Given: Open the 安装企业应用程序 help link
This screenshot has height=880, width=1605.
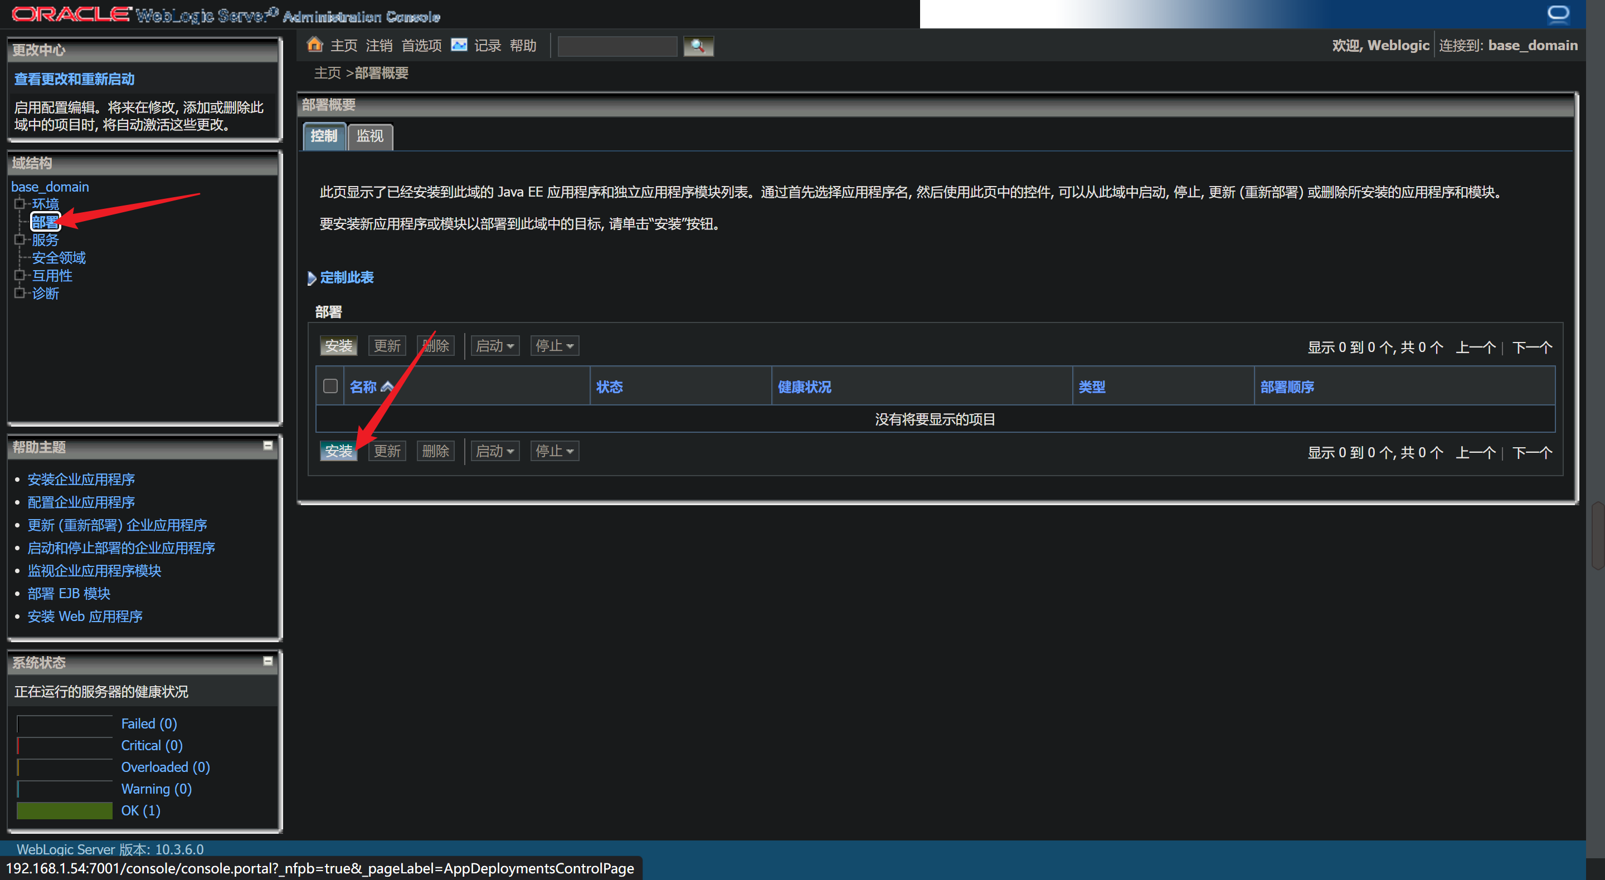Looking at the screenshot, I should [81, 479].
